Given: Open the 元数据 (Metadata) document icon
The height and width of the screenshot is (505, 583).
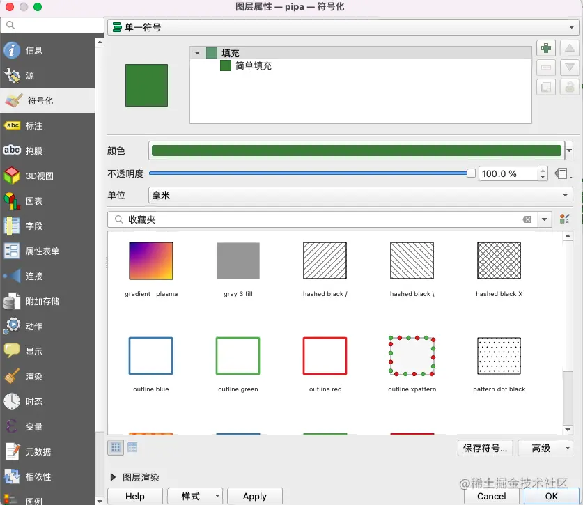Looking at the screenshot, I should [x=12, y=451].
